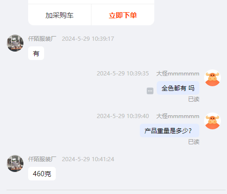Open the more-options icon beside 全色都有 吗
The image size is (227, 194).
tap(150, 91)
